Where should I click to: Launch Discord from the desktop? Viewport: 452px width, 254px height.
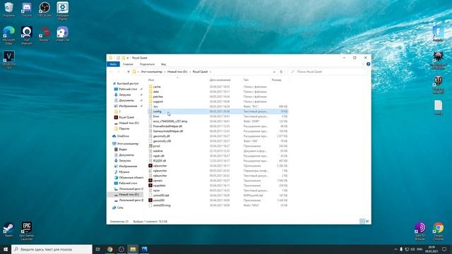(x=27, y=9)
